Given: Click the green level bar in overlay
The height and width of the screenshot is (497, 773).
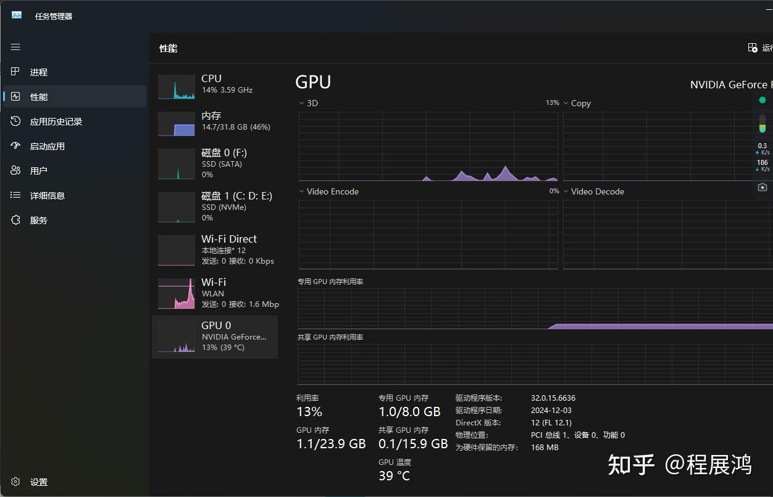Looking at the screenshot, I should [x=763, y=123].
